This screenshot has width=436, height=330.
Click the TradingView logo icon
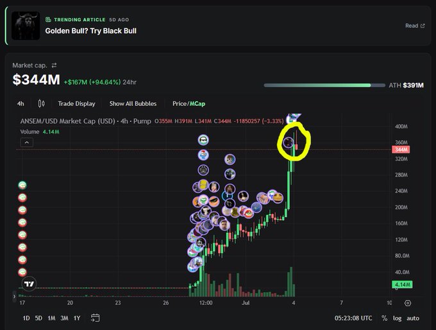click(29, 284)
